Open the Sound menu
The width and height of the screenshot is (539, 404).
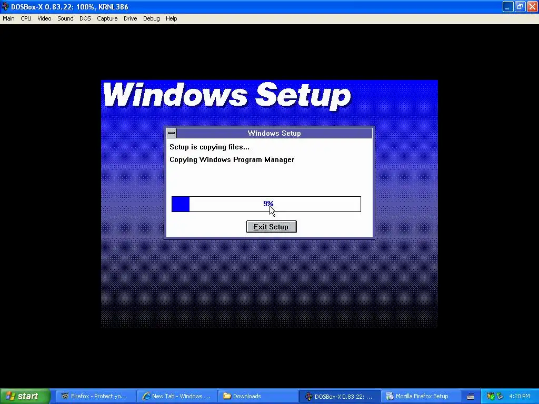[65, 18]
